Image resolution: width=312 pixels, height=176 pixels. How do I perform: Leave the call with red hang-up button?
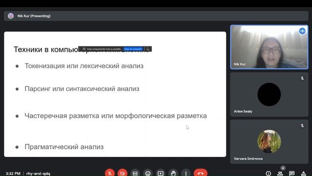pos(200,173)
